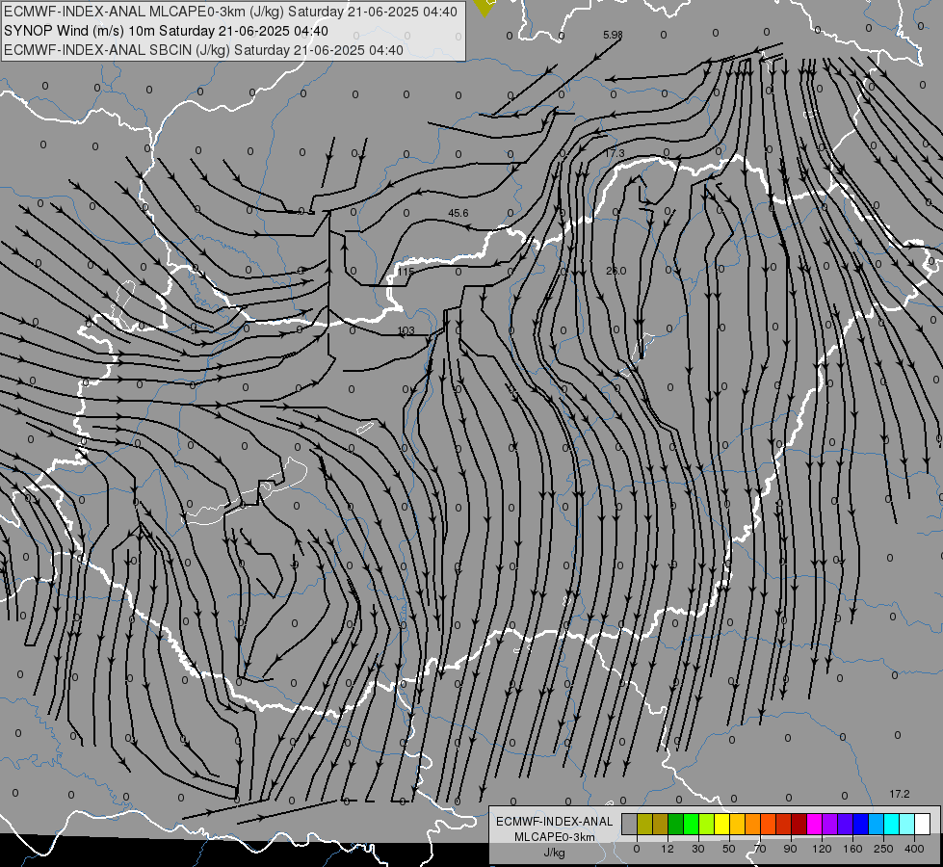943x867 pixels.
Task: Click the 26.0 value on the map
Action: (x=616, y=271)
